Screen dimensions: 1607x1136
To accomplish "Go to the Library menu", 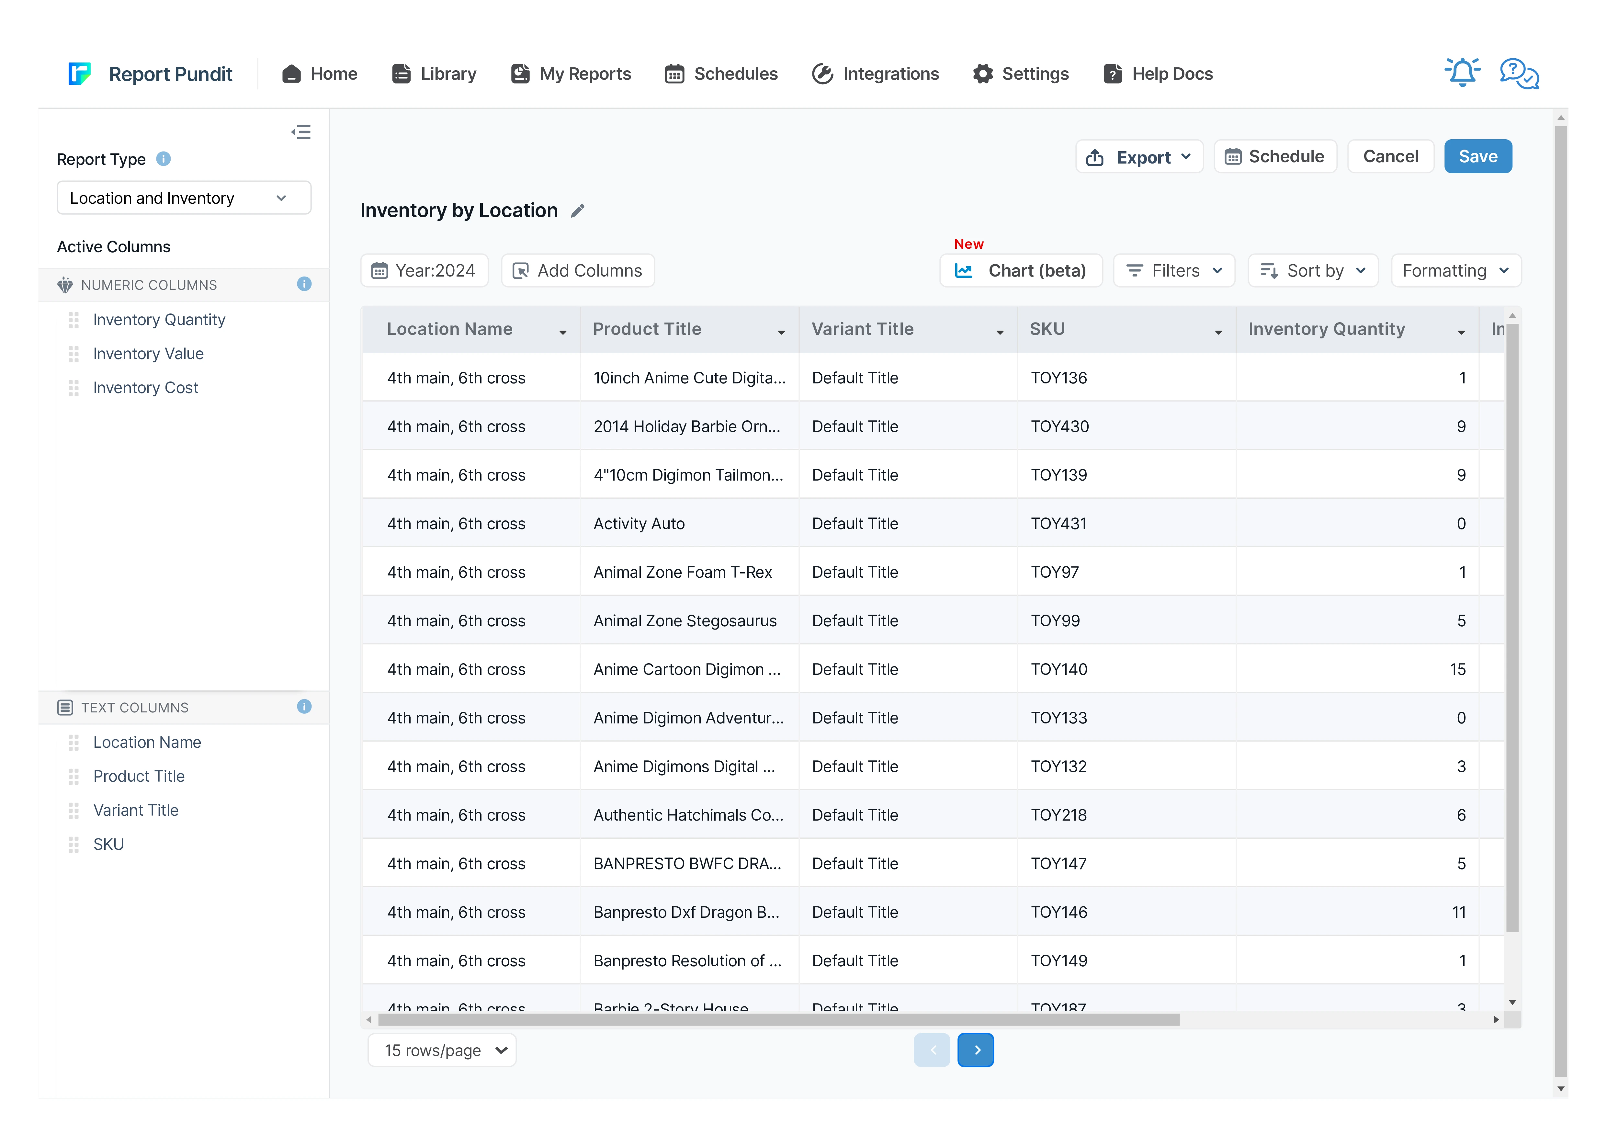I will 434,74.
